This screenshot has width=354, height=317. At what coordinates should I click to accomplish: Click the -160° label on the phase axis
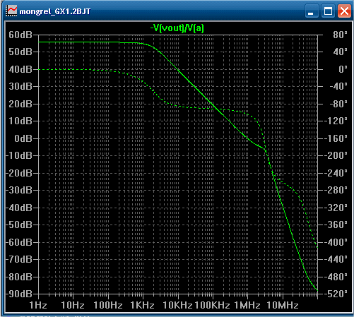coord(336,138)
